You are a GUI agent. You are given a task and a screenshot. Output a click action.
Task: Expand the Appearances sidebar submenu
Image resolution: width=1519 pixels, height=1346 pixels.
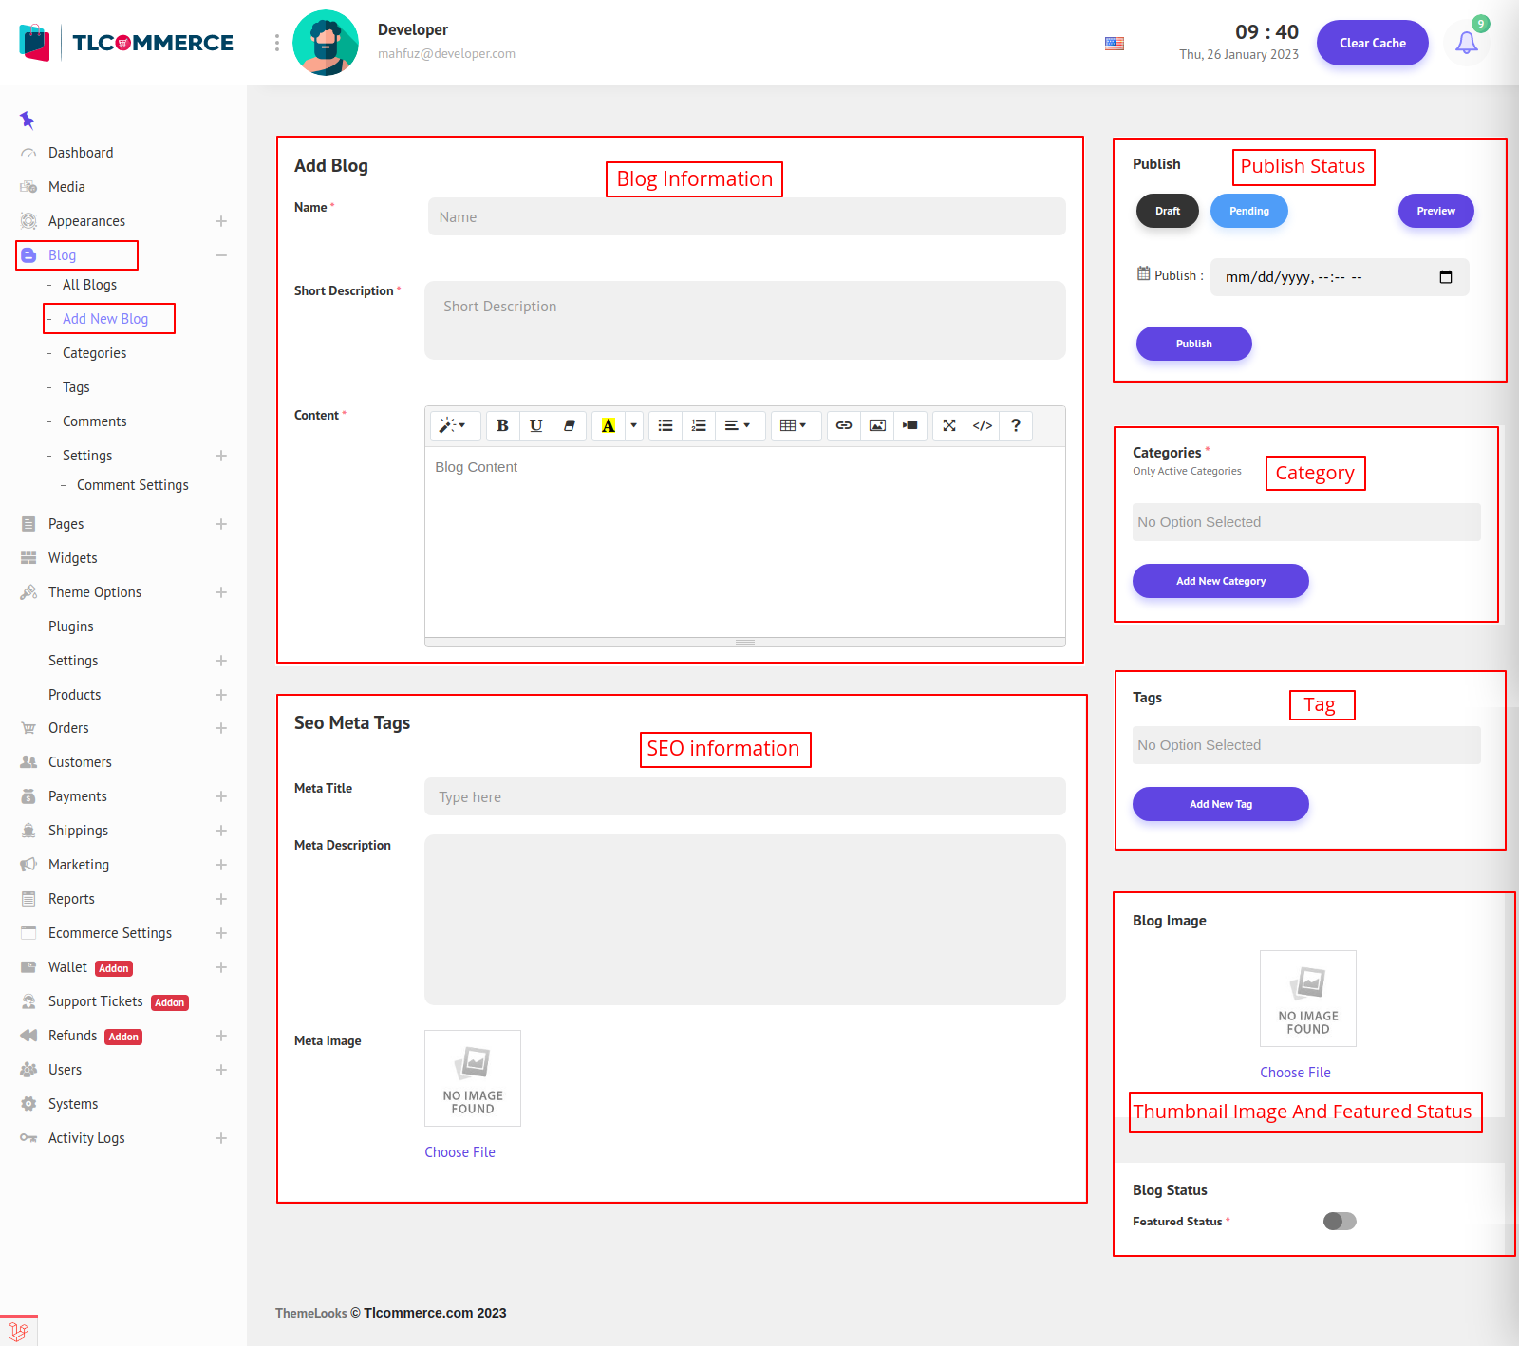[x=221, y=221]
